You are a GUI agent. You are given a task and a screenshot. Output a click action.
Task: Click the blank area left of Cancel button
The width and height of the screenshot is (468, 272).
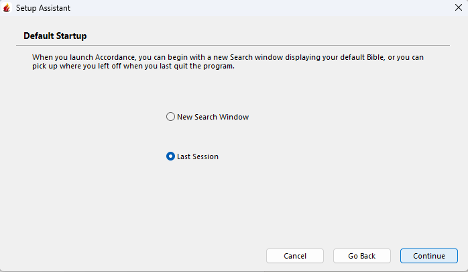[x=134, y=256]
